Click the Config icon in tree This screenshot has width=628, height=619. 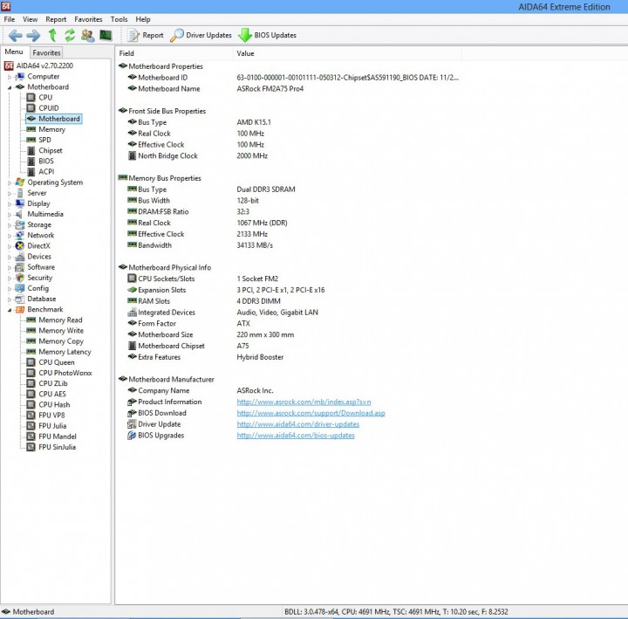19,289
